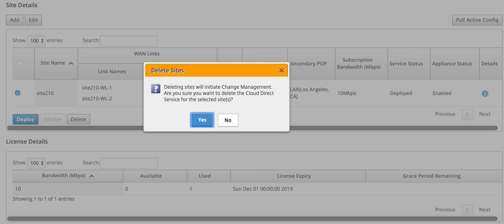Open the Site Details entries count dropdown
Viewport: 504px width, 224px height.
point(36,41)
